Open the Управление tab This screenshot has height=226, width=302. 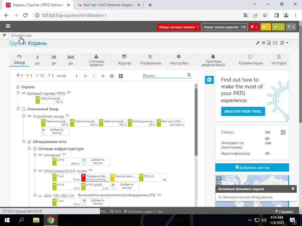pyautogui.click(x=150, y=60)
